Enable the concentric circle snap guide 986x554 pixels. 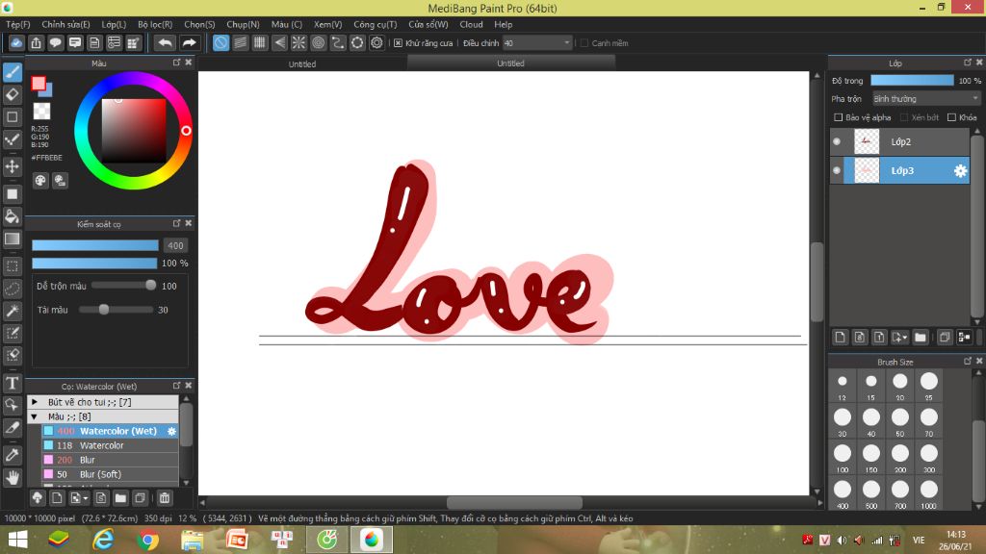pyautogui.click(x=318, y=42)
